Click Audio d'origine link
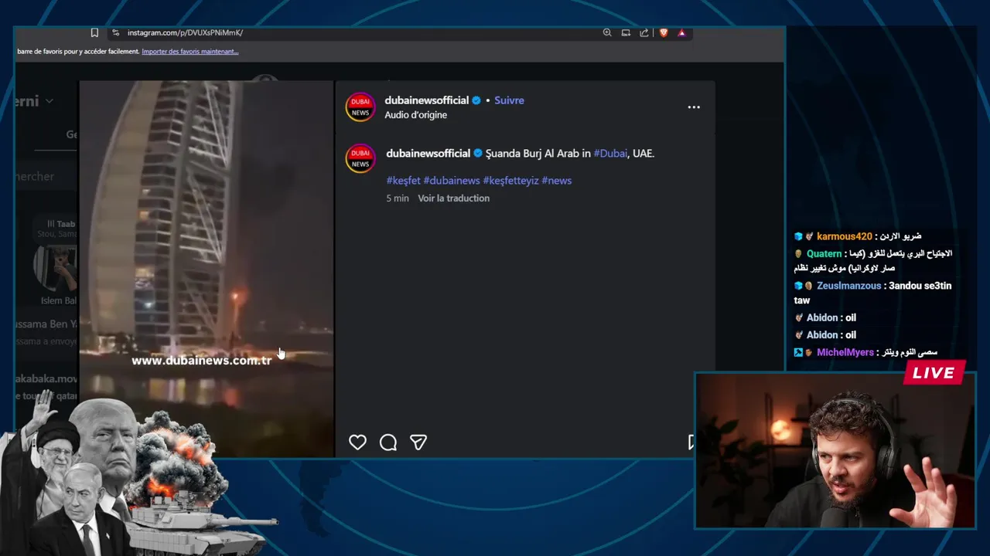 (x=416, y=115)
